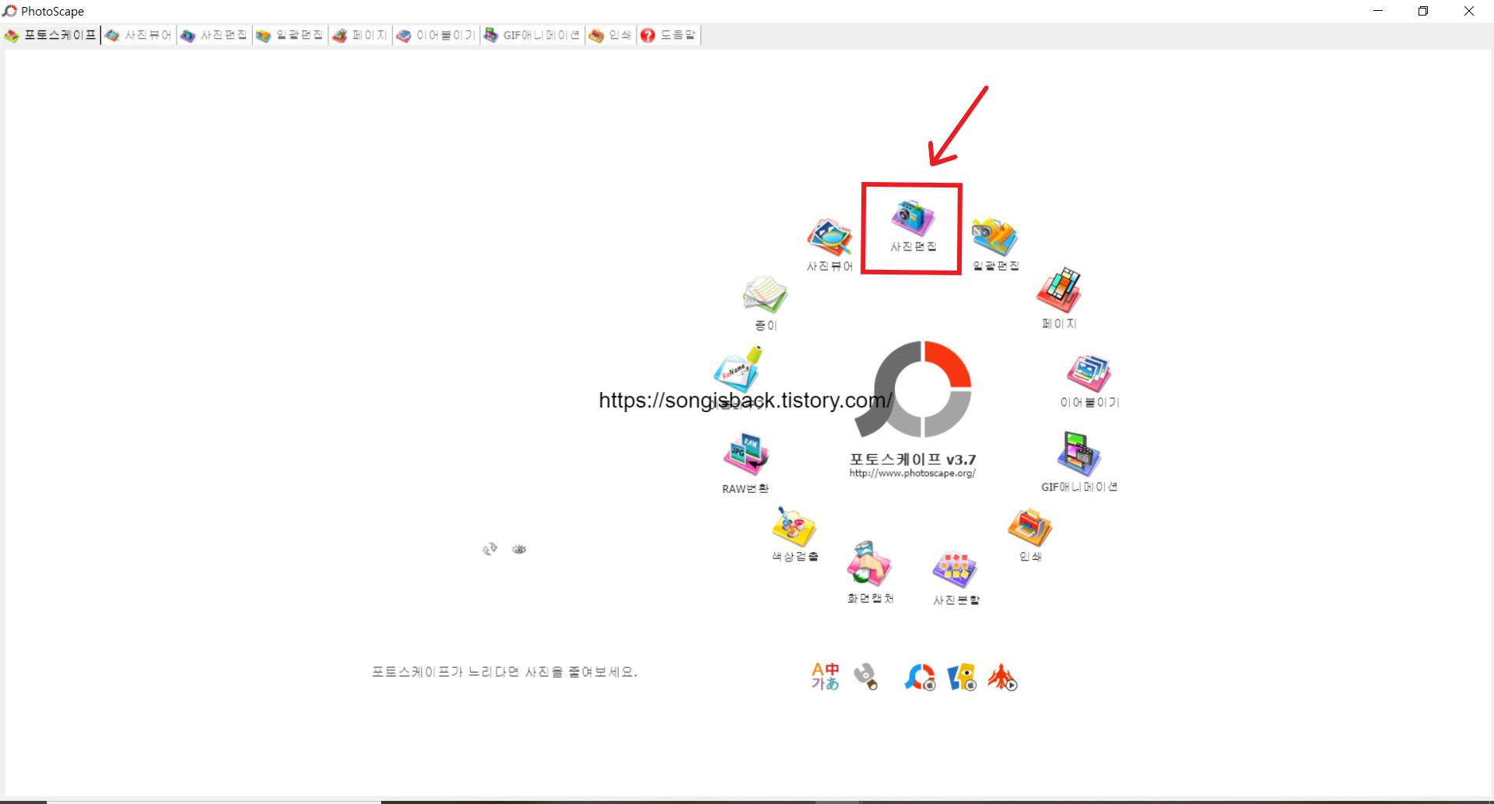Switch to the 사진뷰어 tab
The width and height of the screenshot is (1494, 804).
(139, 35)
